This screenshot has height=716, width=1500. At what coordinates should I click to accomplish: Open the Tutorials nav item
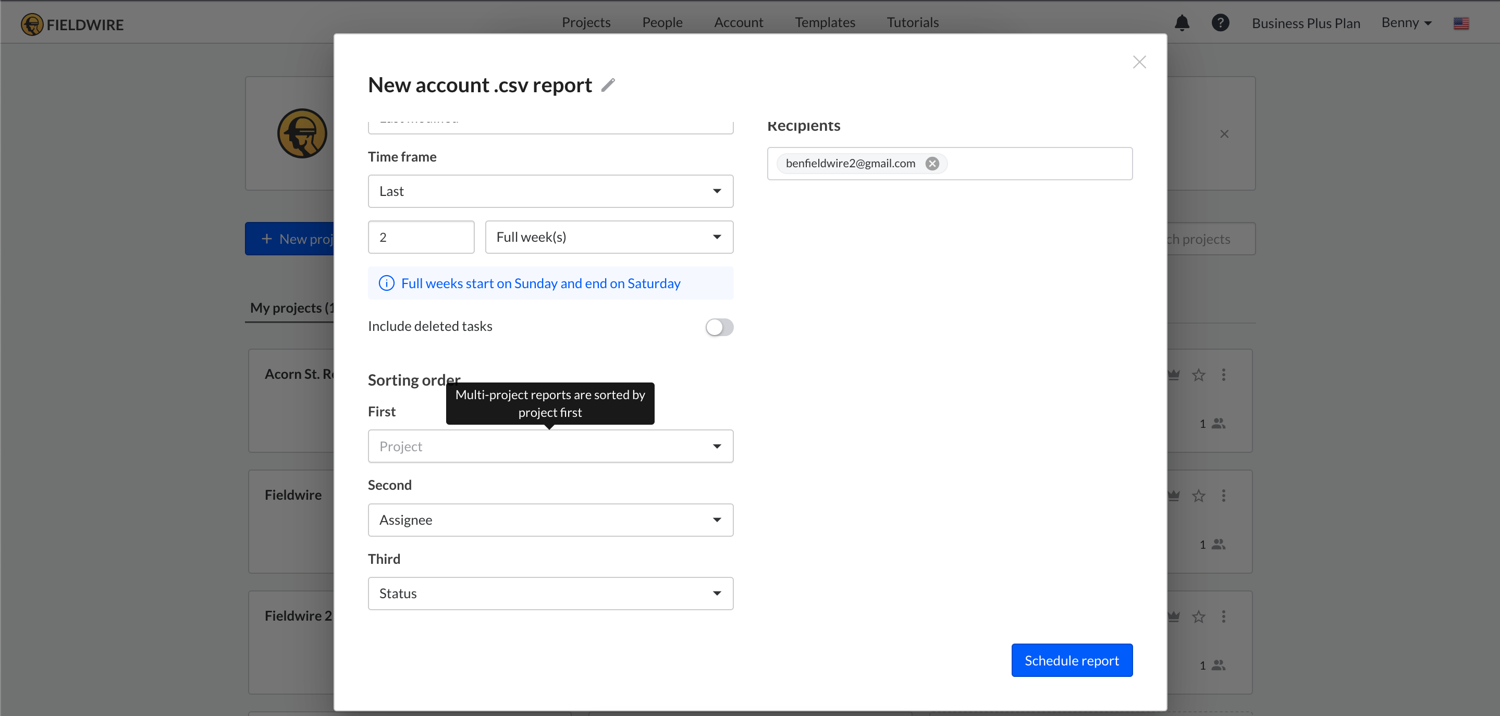click(913, 22)
